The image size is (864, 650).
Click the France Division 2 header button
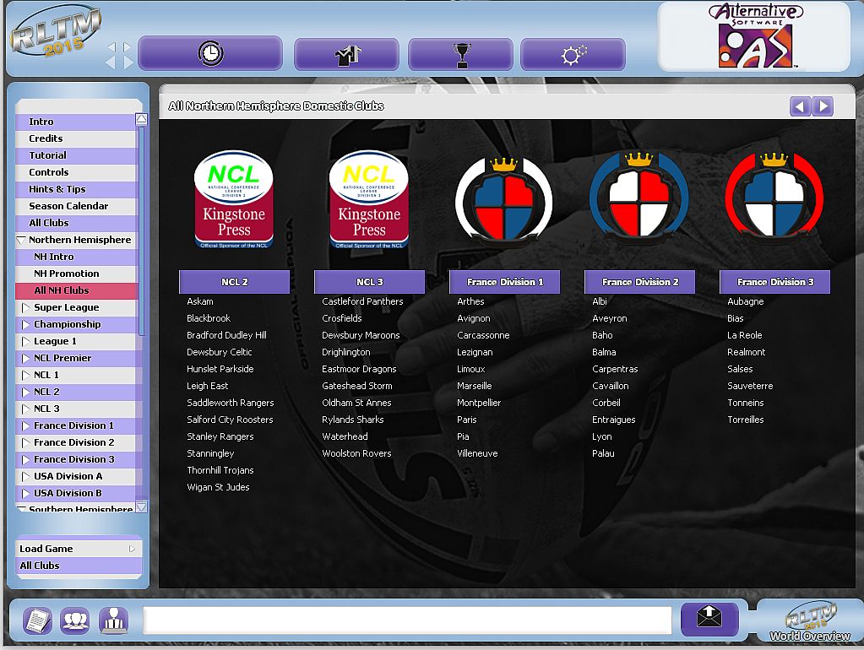click(639, 282)
